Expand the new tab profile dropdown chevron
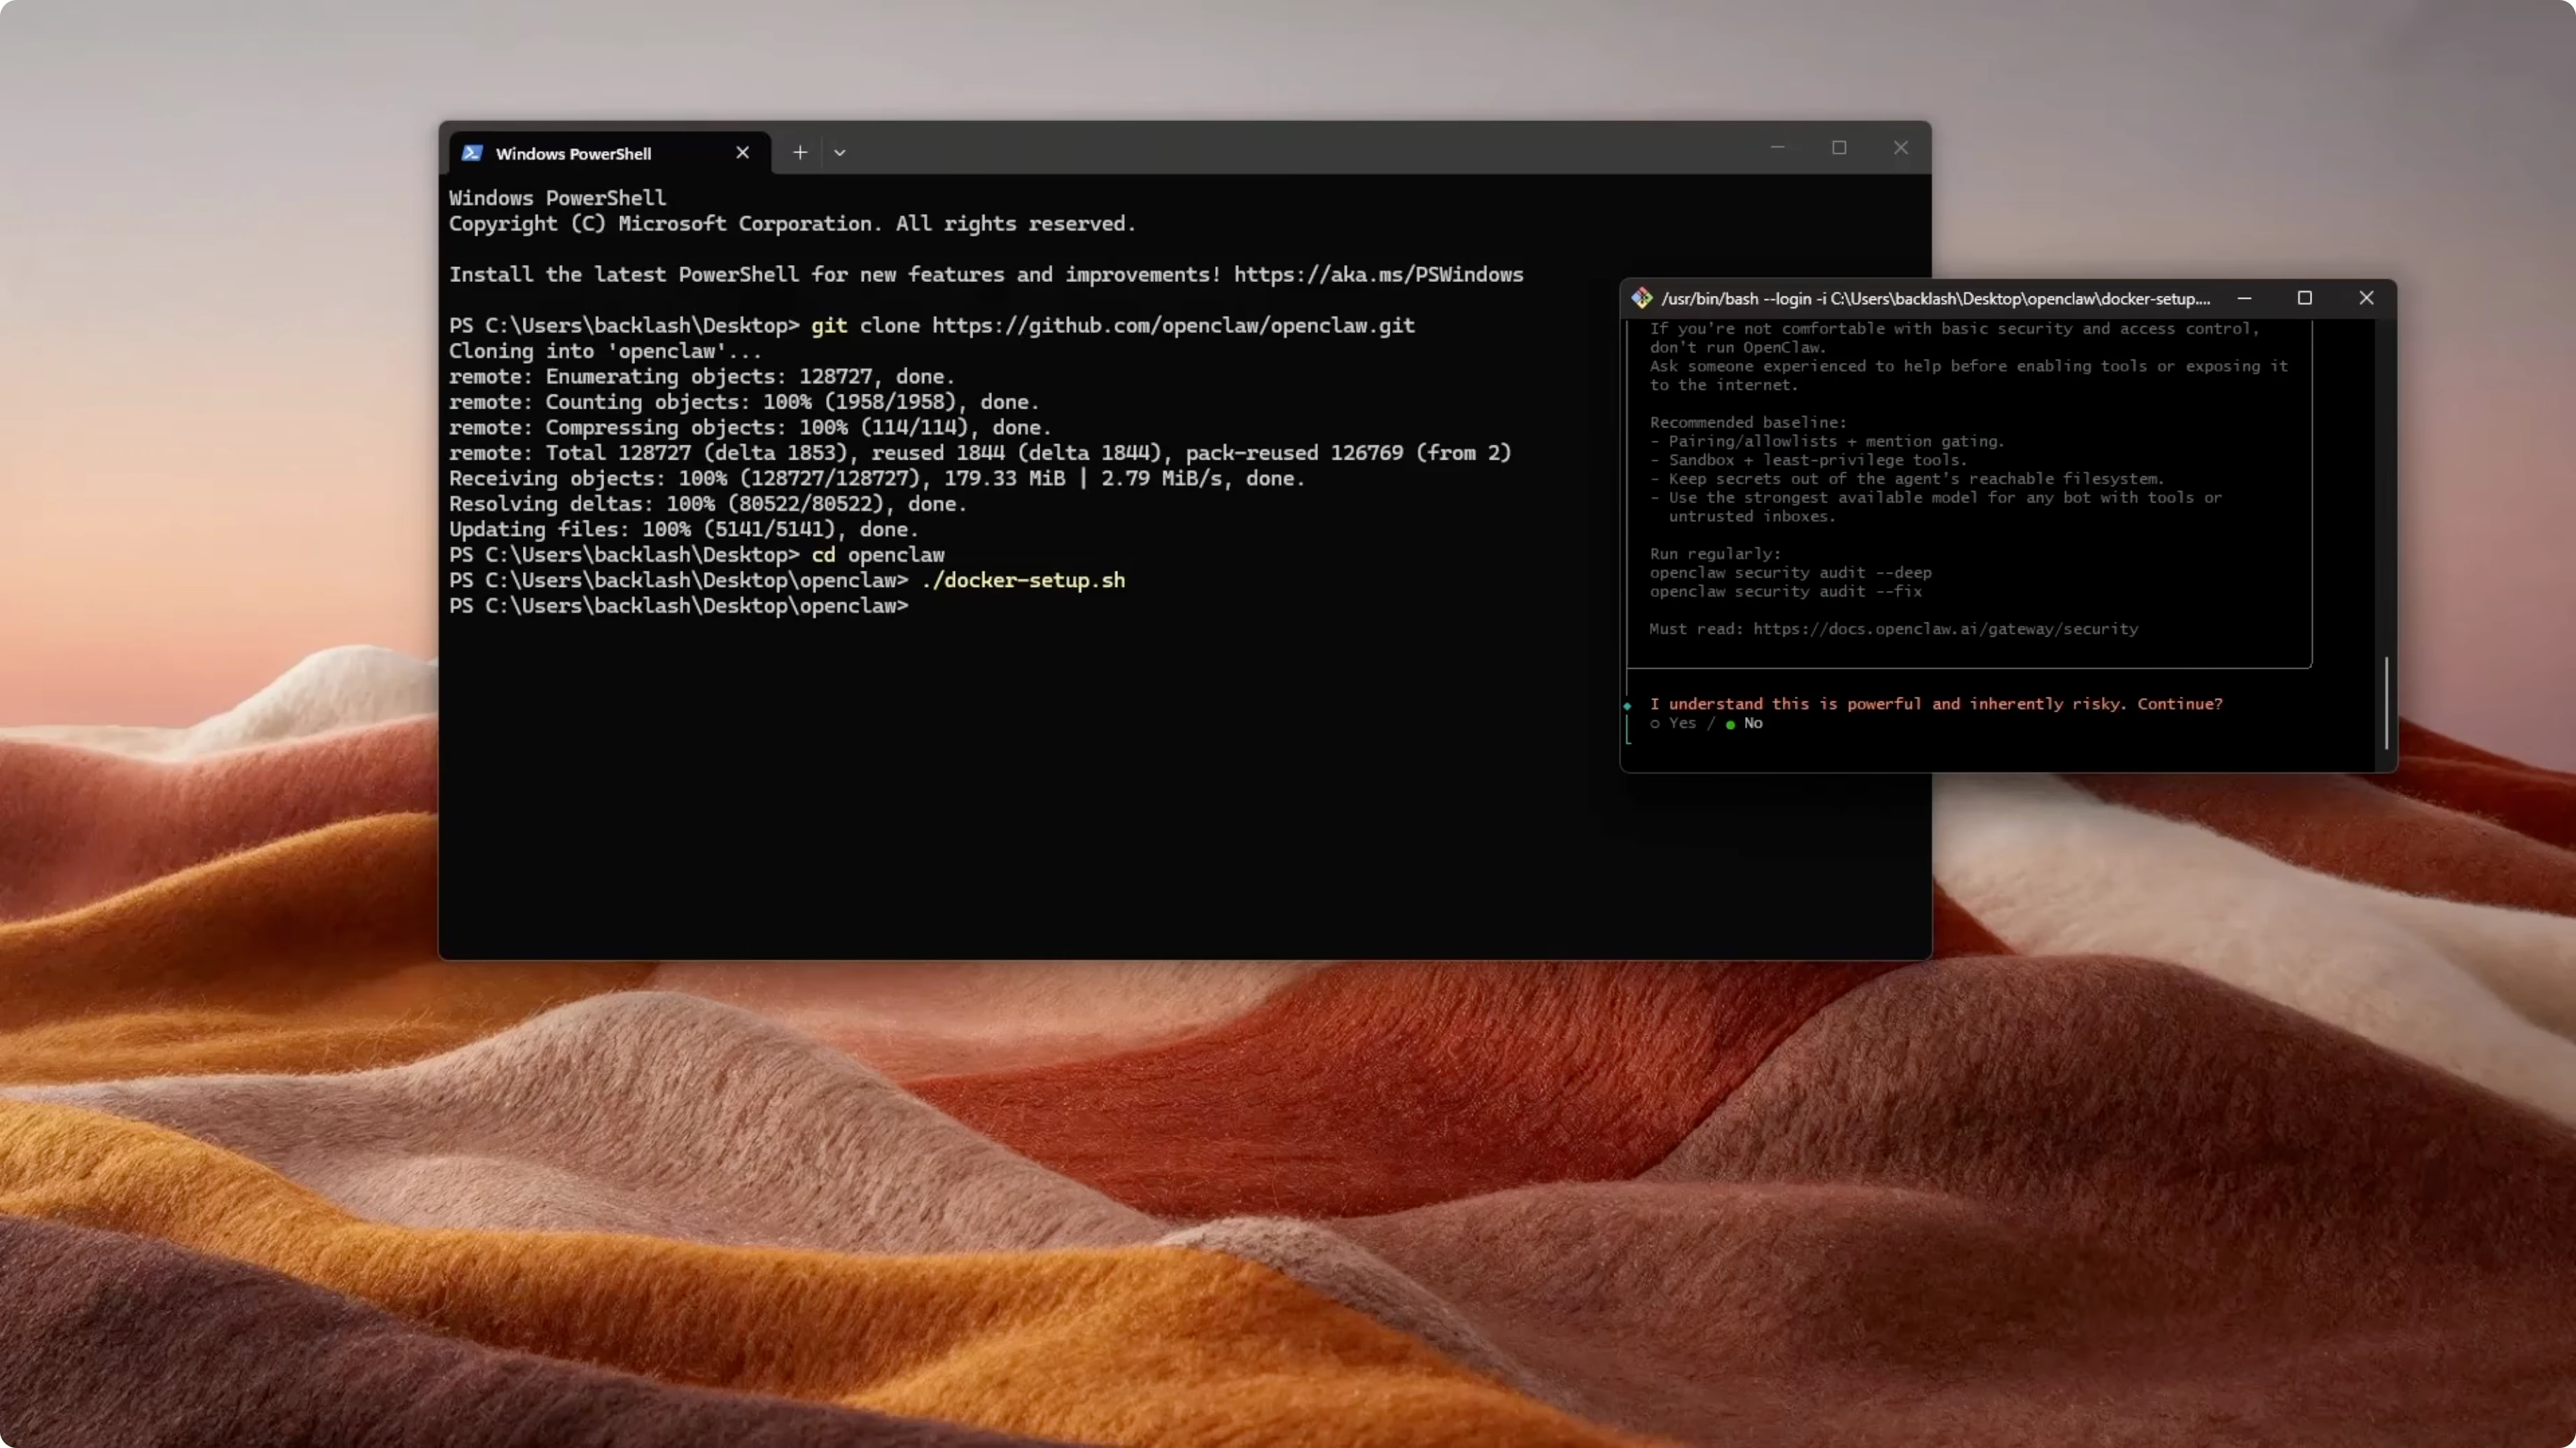Viewport: 2576px width, 1448px height. [840, 153]
